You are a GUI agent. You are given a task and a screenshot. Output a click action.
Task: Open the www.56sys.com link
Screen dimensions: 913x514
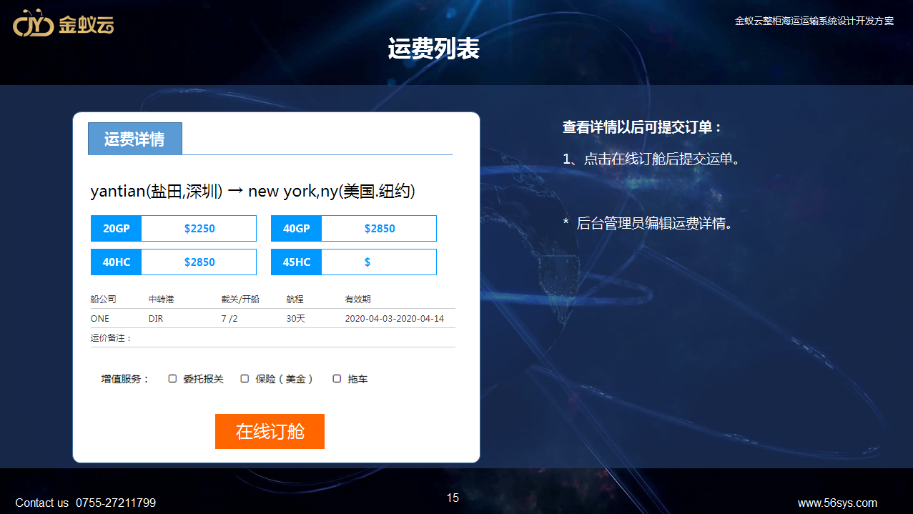coord(837,503)
